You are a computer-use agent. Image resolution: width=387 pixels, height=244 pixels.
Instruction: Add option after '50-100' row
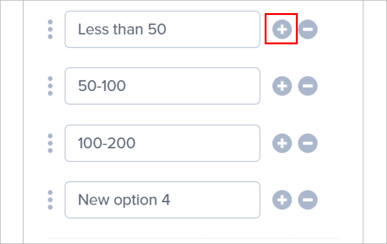coord(282,86)
